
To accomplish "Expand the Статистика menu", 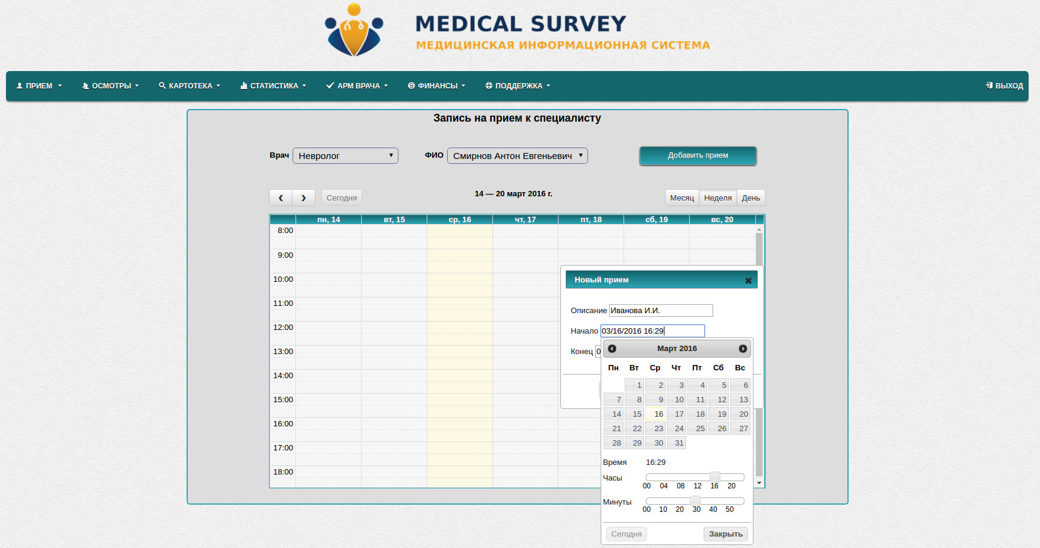I will point(273,86).
